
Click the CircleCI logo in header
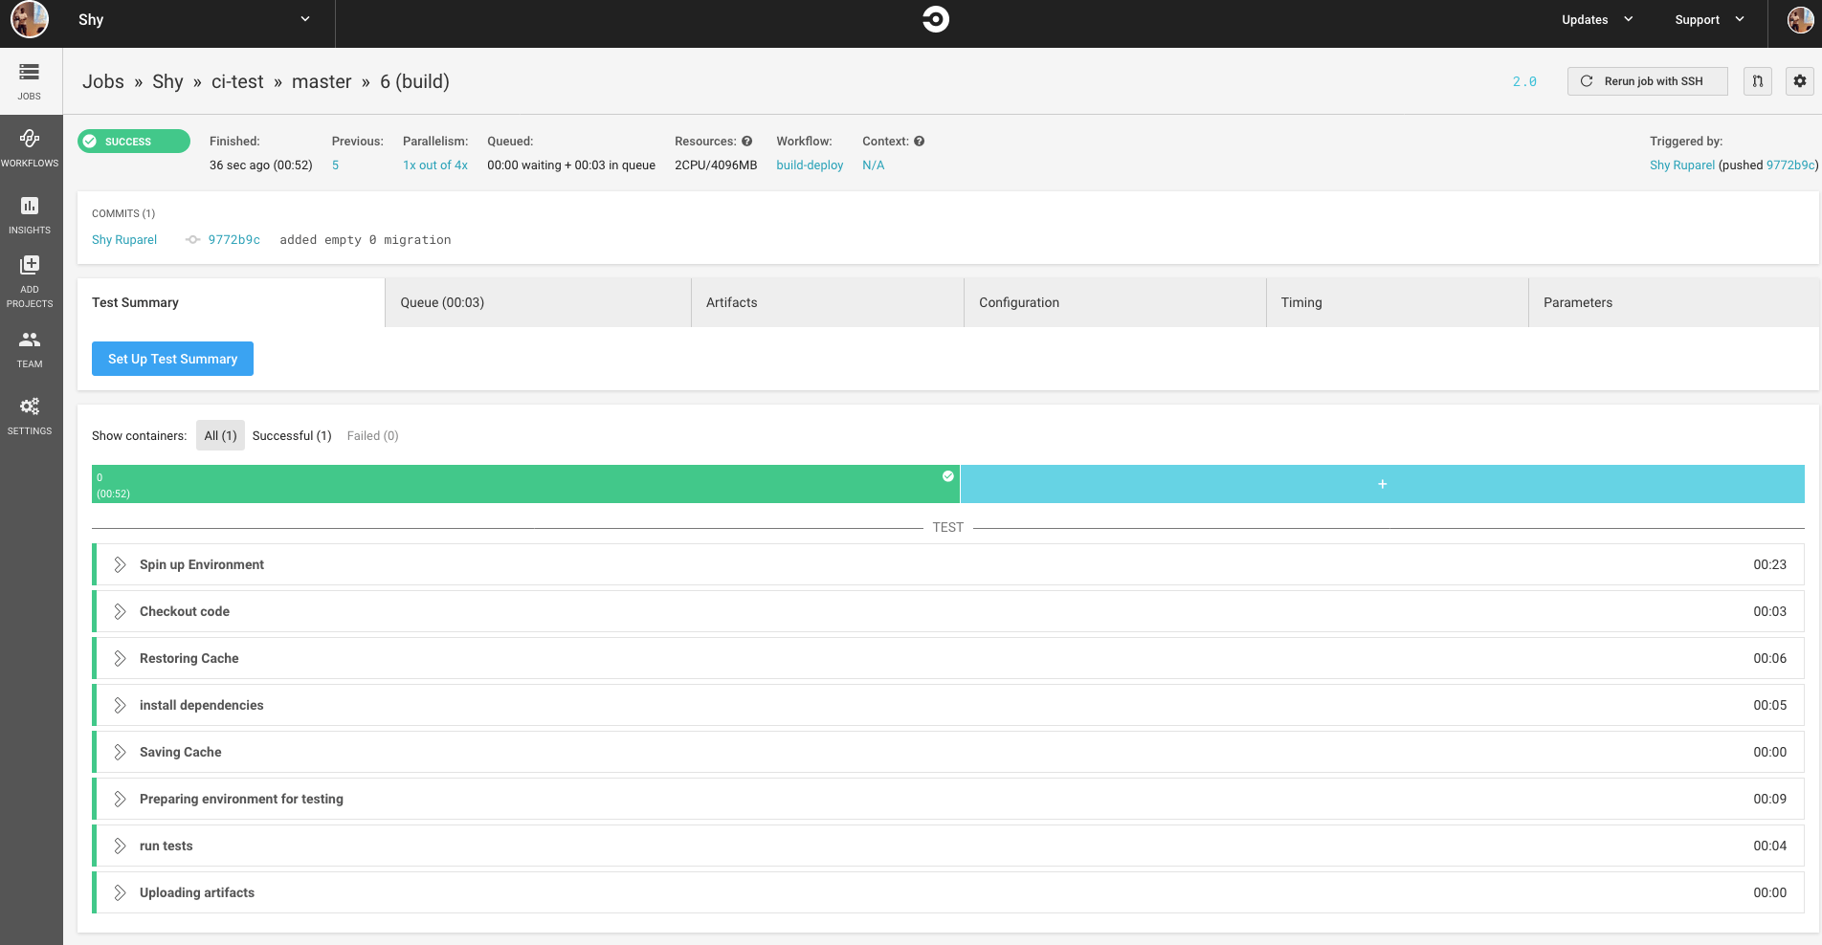point(935,19)
